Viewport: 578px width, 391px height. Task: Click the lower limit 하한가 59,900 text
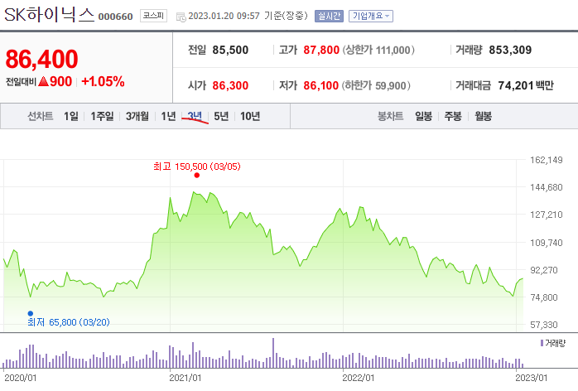click(x=376, y=85)
